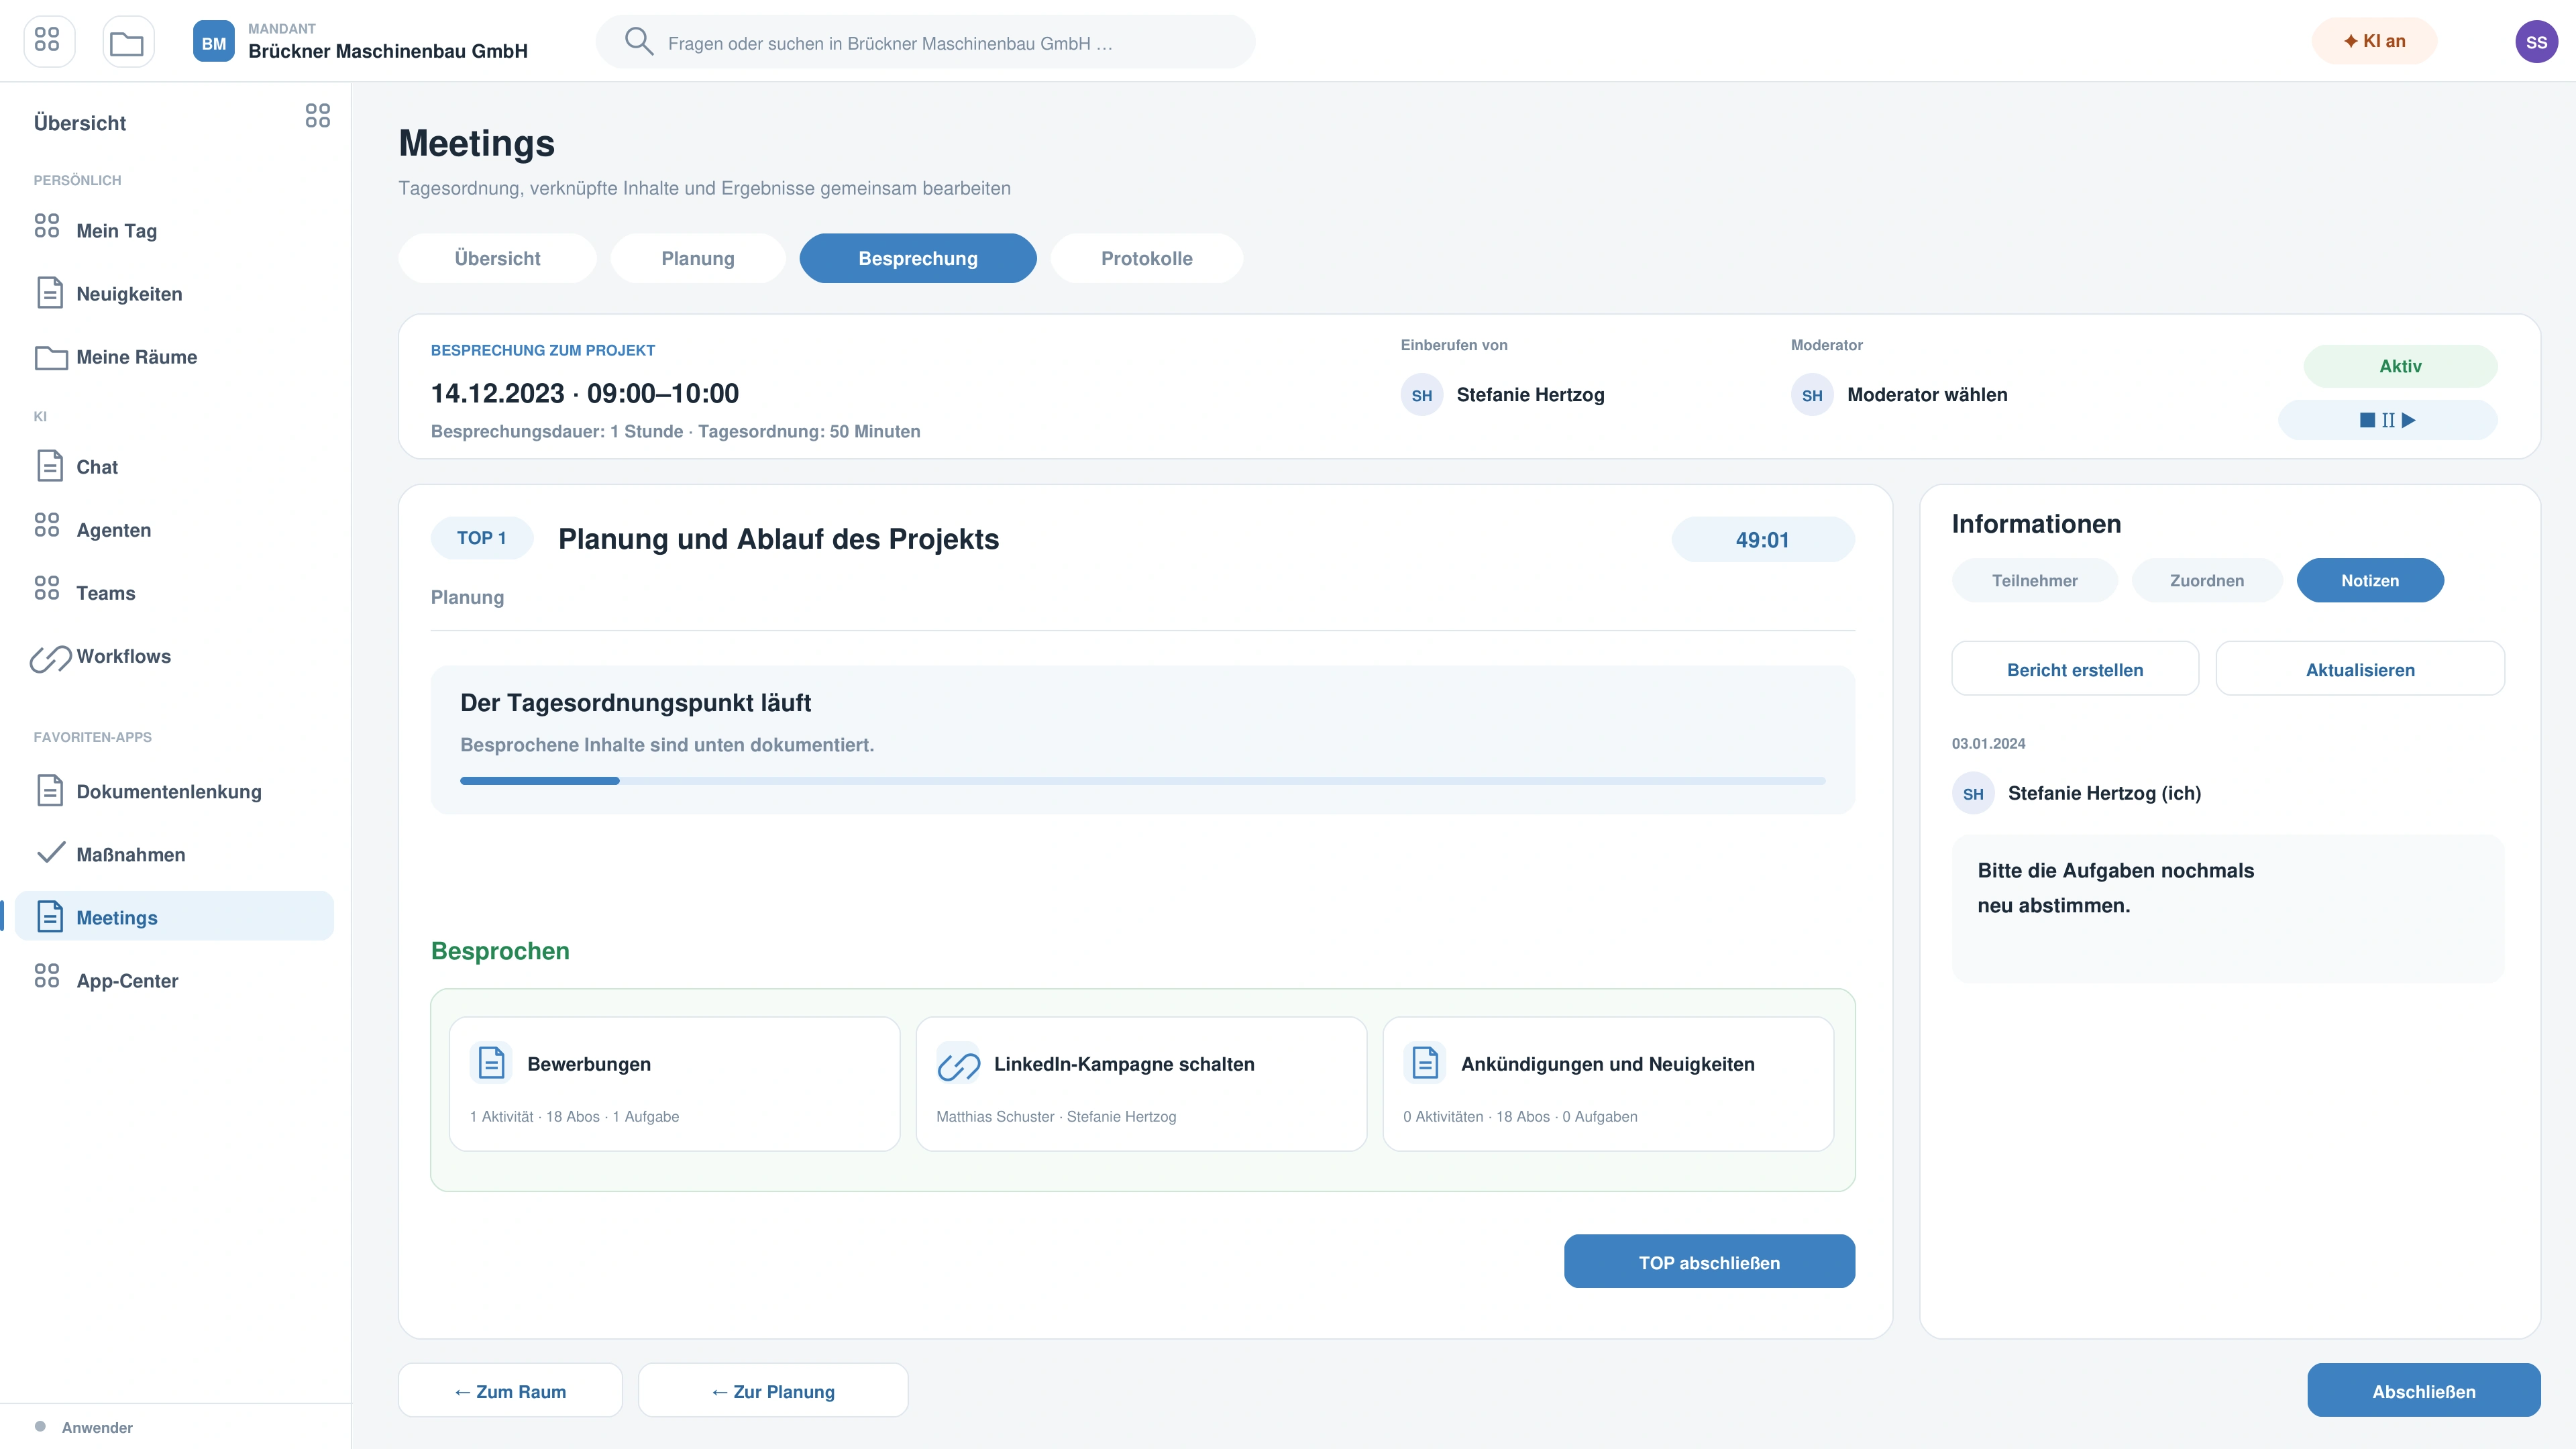Click Bericht erstellen
Image resolution: width=2576 pixels, height=1449 pixels.
coord(2075,669)
